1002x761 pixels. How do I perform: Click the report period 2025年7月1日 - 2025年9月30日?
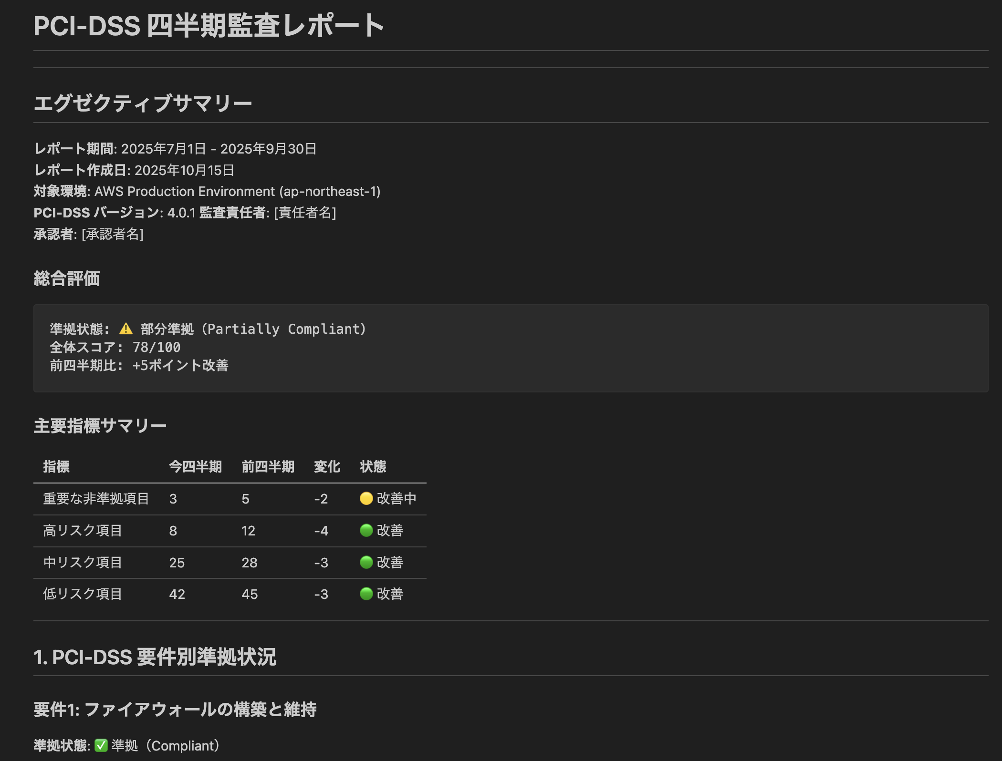click(219, 149)
